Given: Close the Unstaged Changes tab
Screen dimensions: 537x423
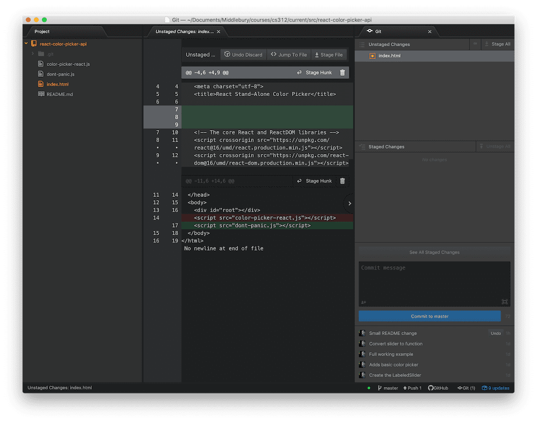Looking at the screenshot, I should point(218,32).
